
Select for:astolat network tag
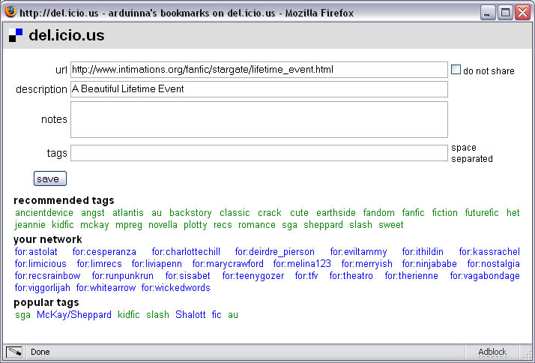pyautogui.click(x=36, y=252)
